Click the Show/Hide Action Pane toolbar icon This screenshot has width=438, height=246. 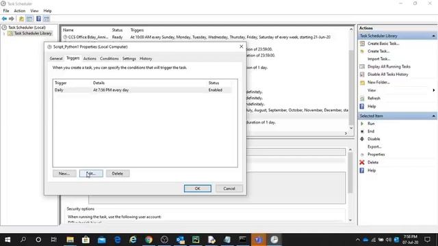[x=47, y=18]
